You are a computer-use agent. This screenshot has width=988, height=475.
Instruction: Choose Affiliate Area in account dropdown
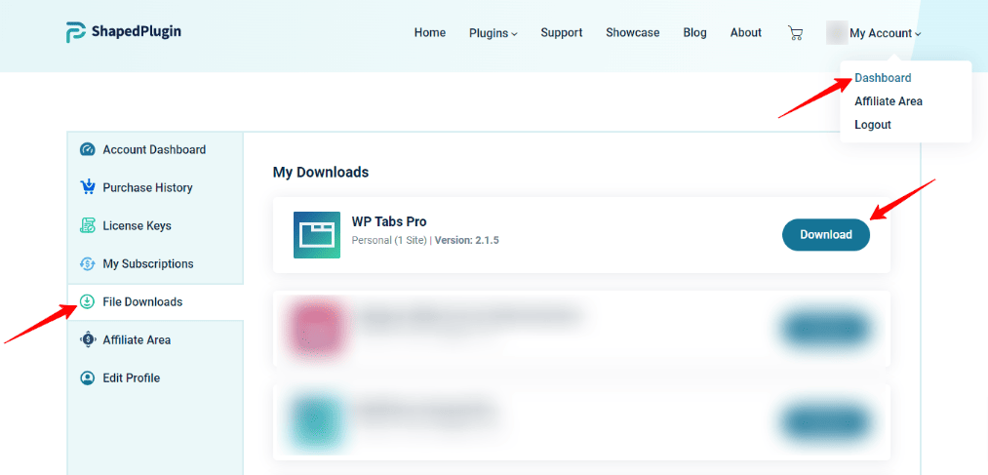click(888, 101)
